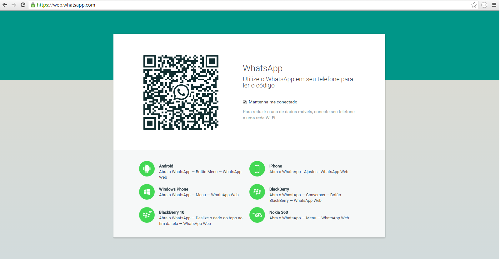Screen dimensions: 500x259
Task: Click the WhatsApp logo inside the QR code
Action: pos(181,92)
